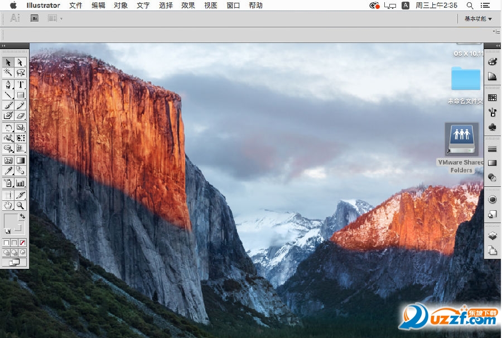Open the Color panel palette icon
This screenshot has width=502, height=338.
pyautogui.click(x=492, y=62)
